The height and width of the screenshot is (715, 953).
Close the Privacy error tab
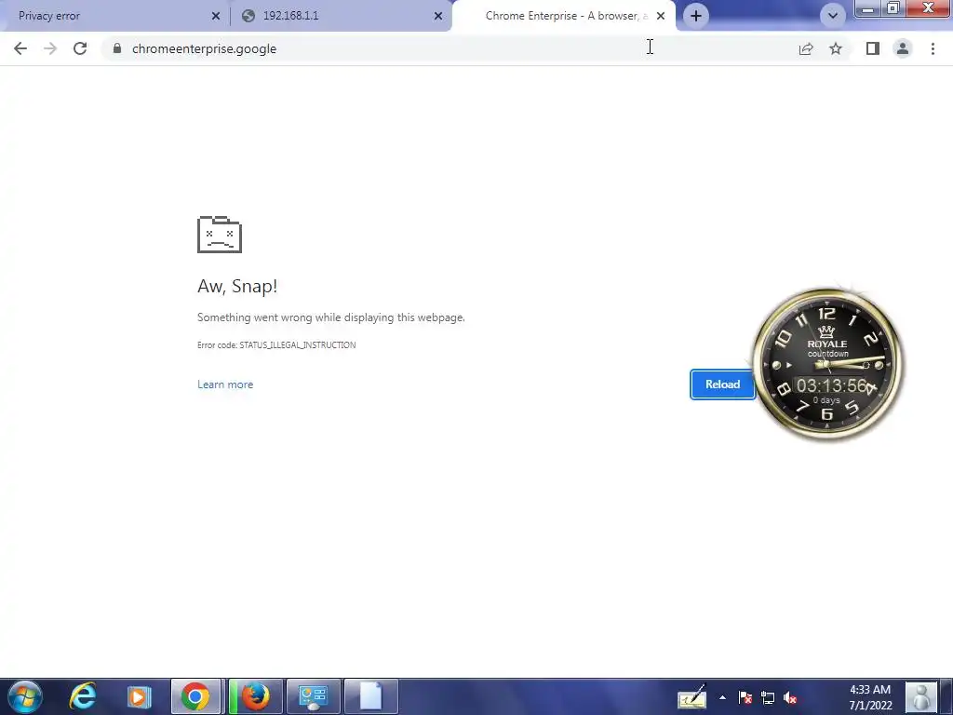coord(216,16)
